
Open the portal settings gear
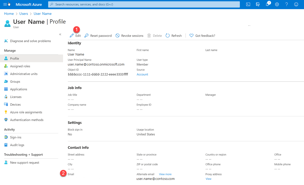277,4
